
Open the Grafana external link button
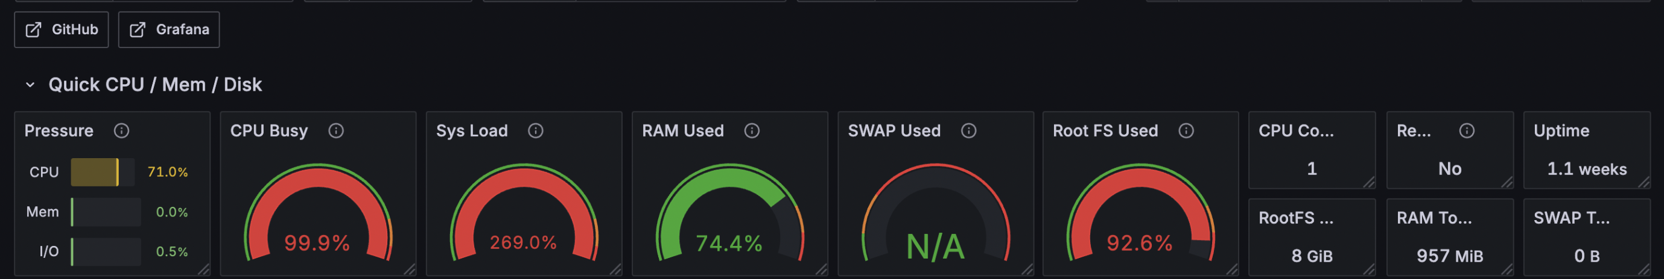pyautogui.click(x=168, y=29)
